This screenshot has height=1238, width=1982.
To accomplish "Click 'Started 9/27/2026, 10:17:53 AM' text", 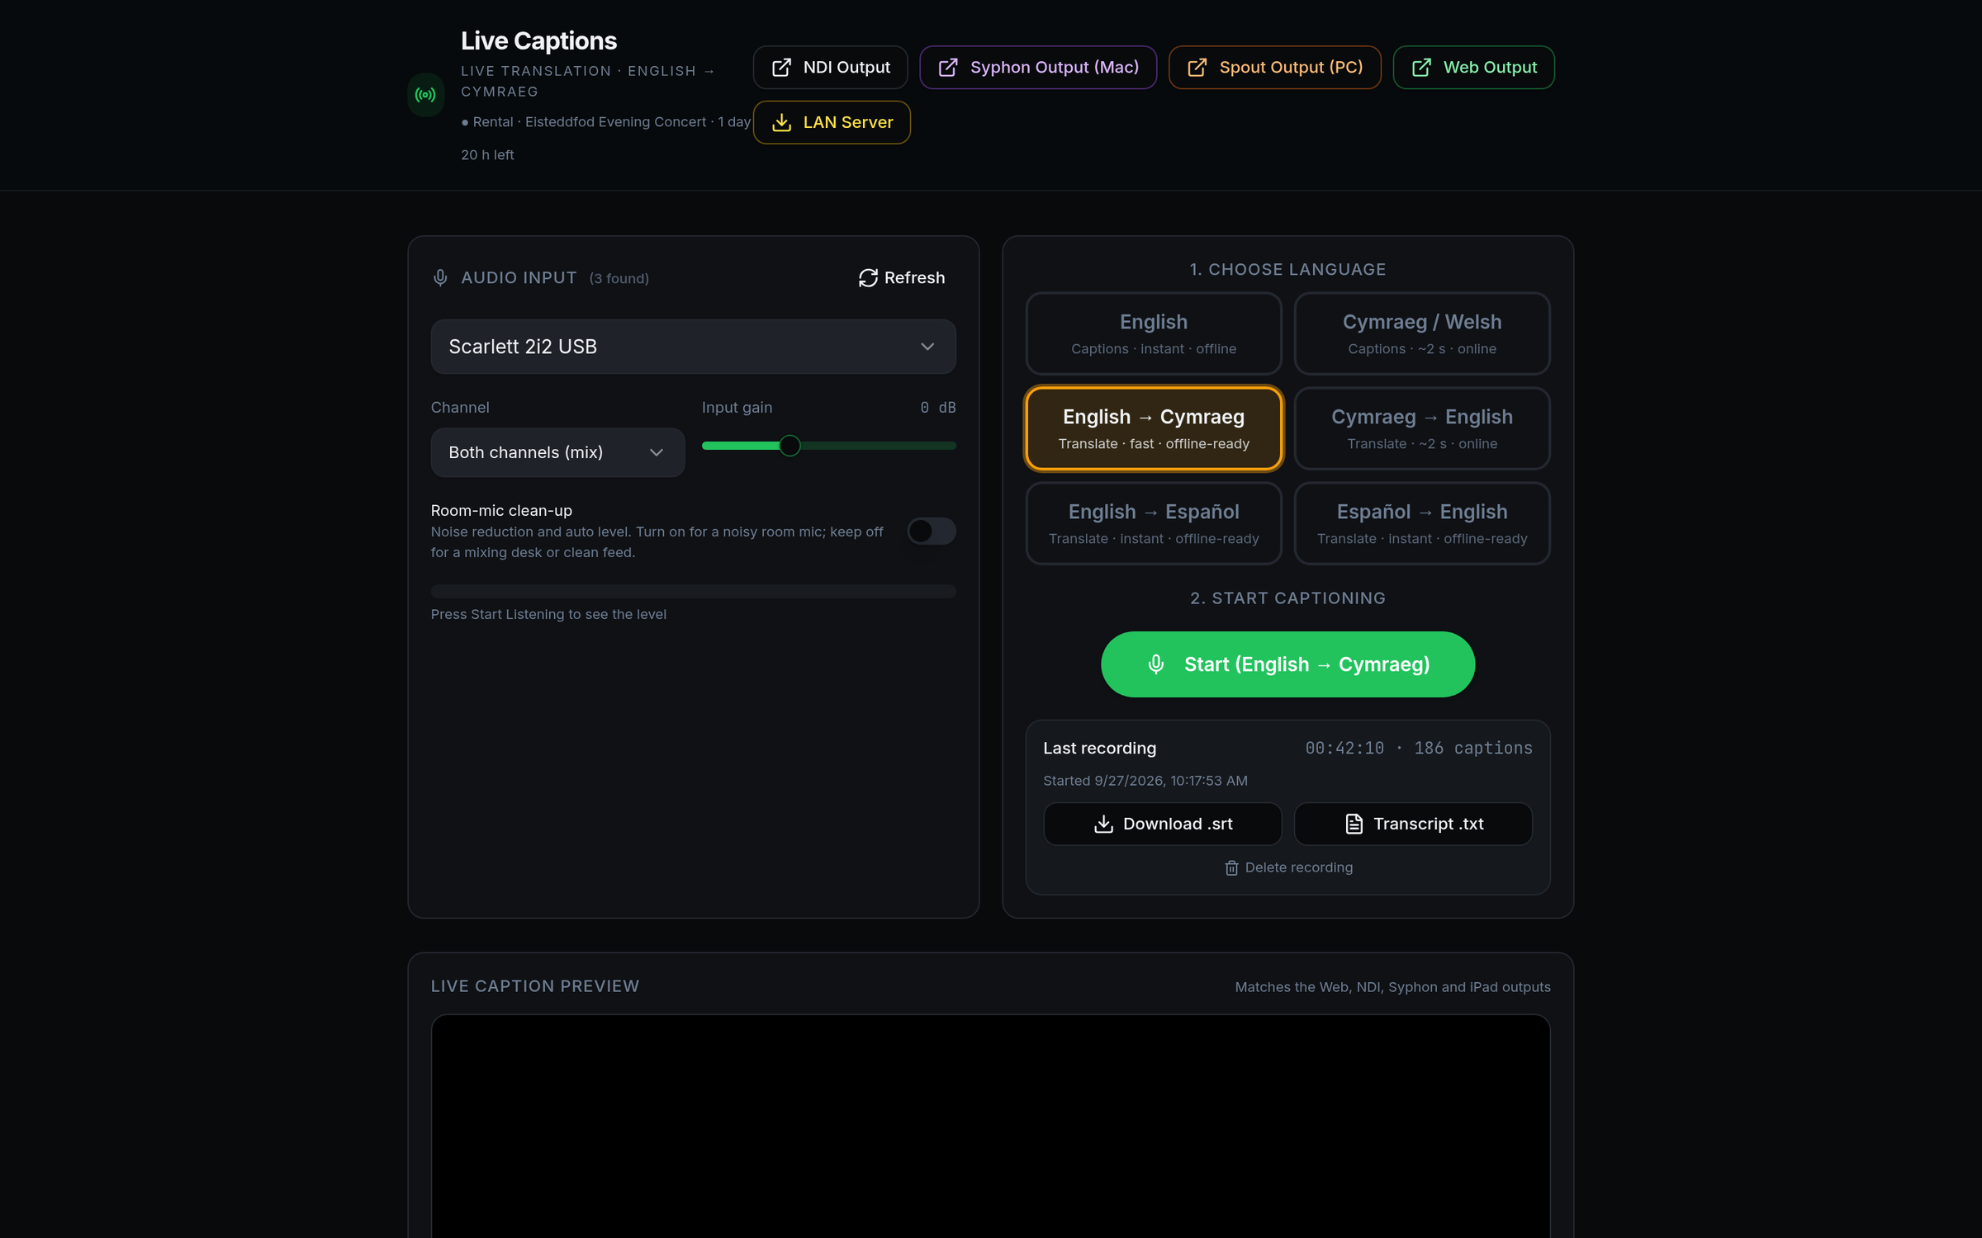I will (1145, 781).
